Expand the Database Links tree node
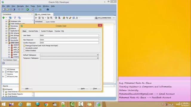The height and width of the screenshot is (107, 191). click(x=6, y=21)
